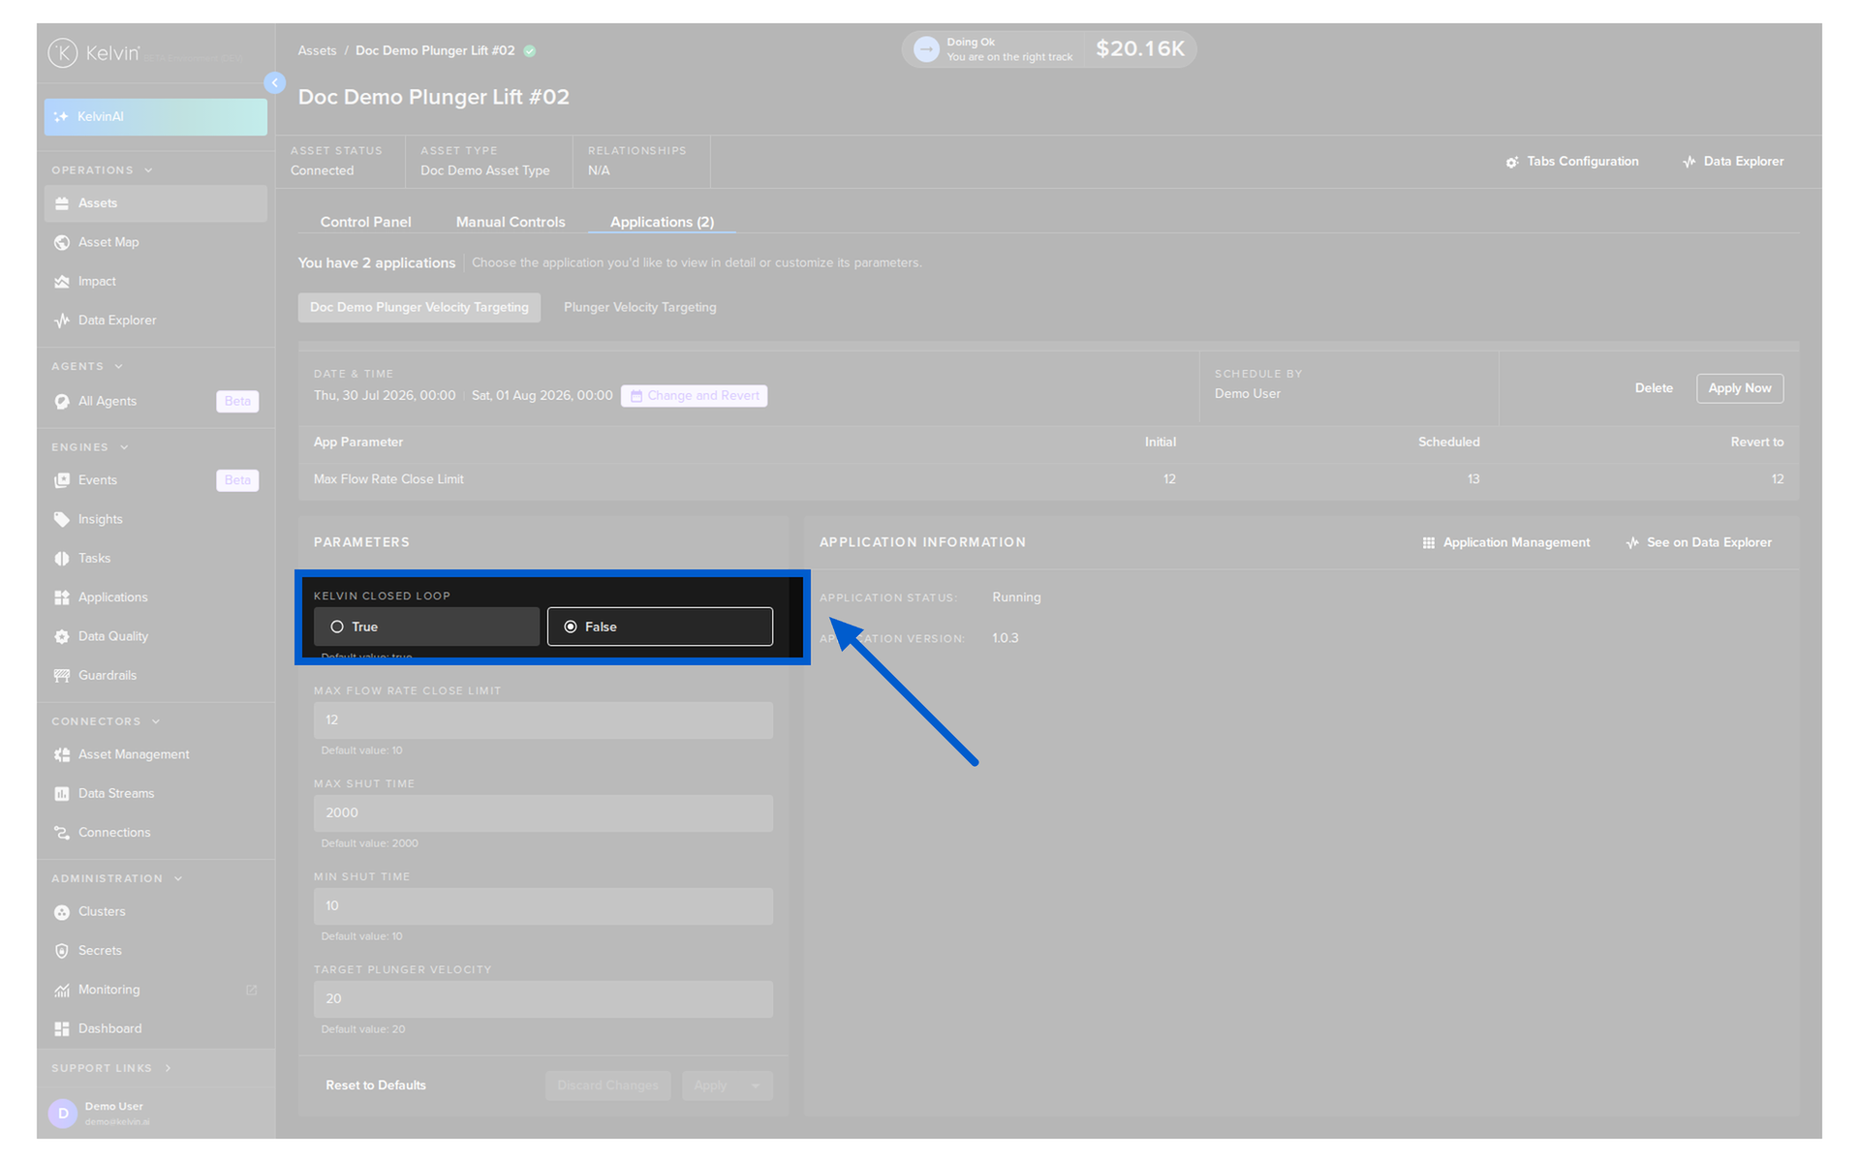Click Min Shut Time input field
1860x1162 pixels.
coord(543,906)
